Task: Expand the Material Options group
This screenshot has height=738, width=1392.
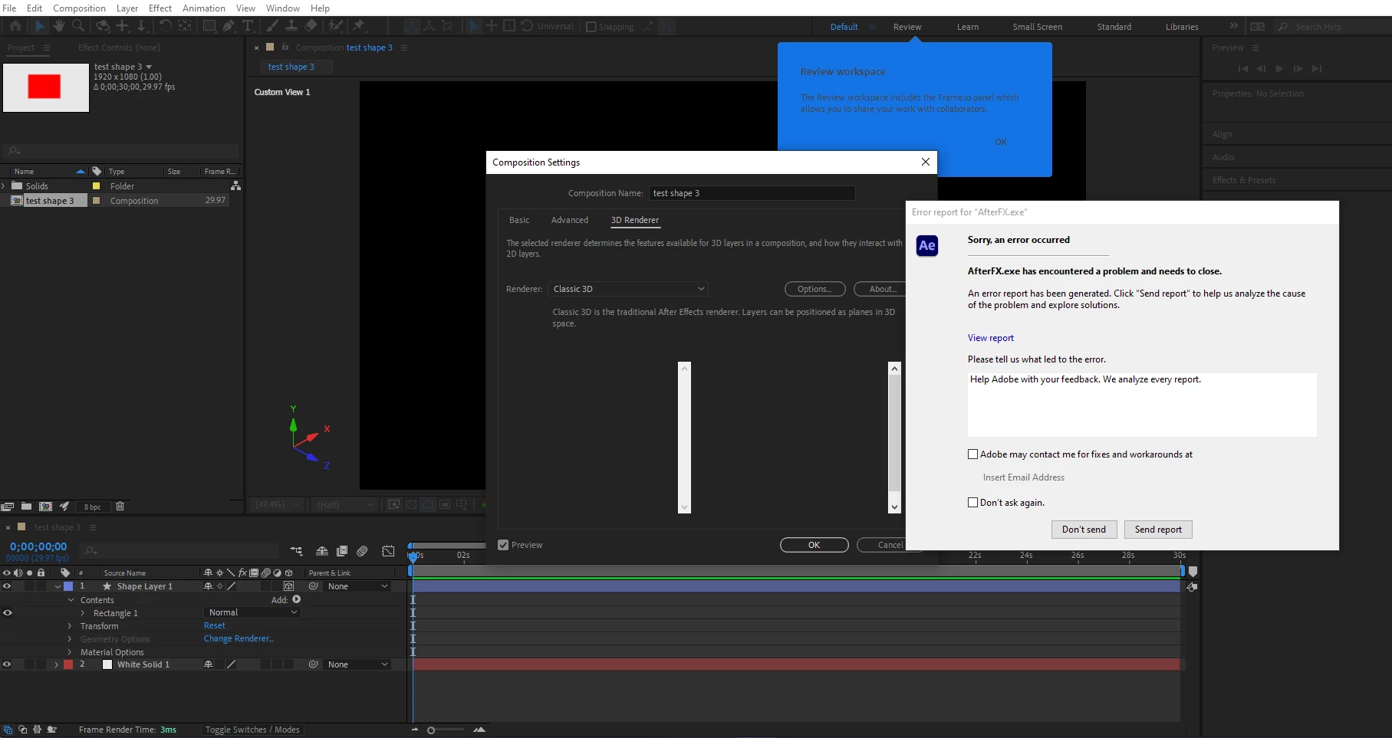Action: click(70, 652)
